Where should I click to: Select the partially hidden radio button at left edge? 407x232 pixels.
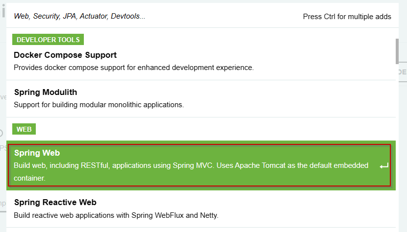pyautogui.click(x=1, y=133)
